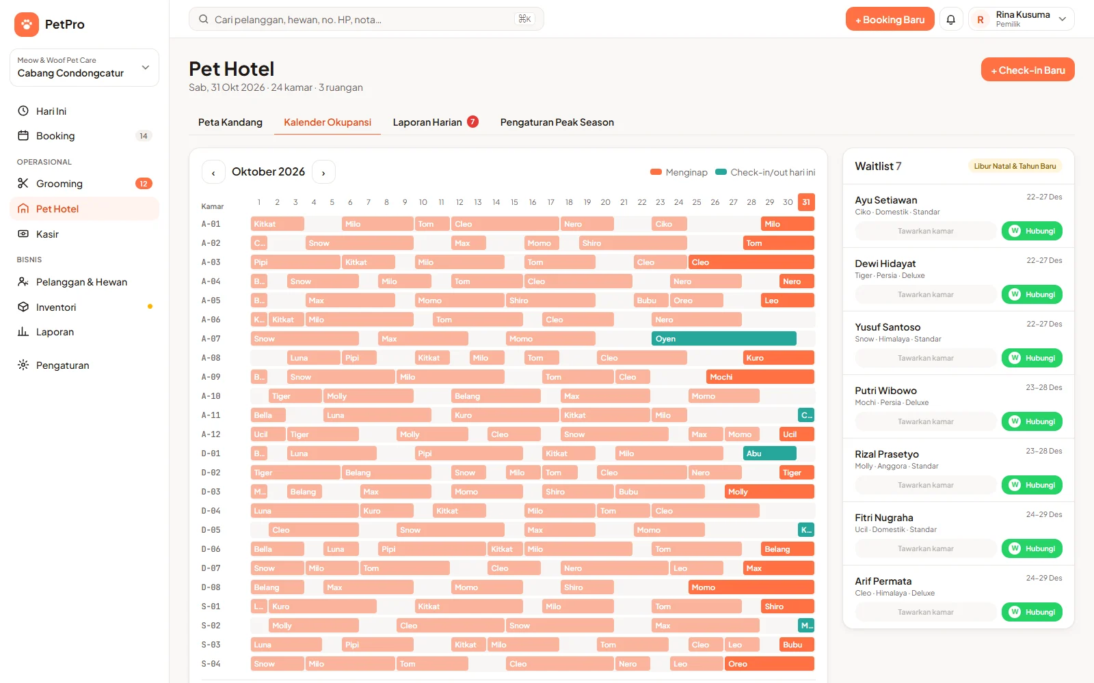Click the Booking Baru button
This screenshot has height=683, width=1094.
890,19
